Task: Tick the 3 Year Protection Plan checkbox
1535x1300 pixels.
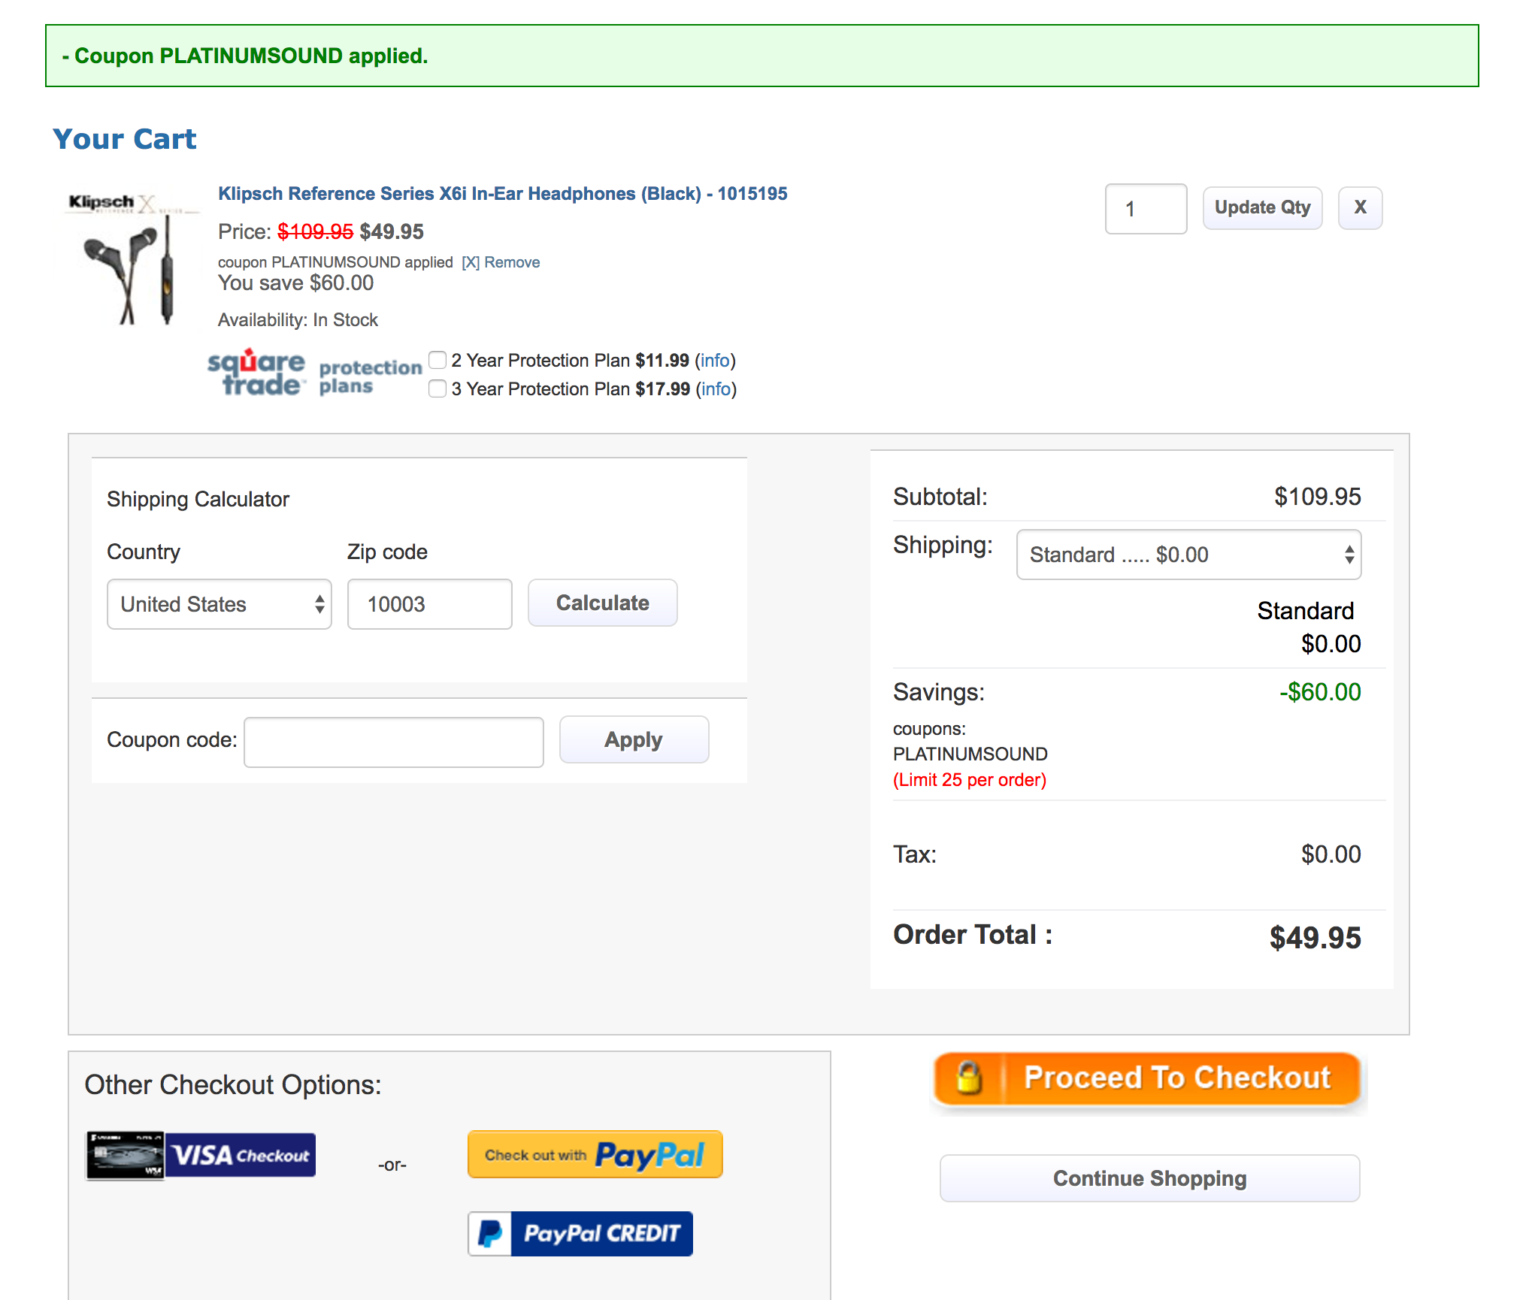Action: tap(437, 389)
